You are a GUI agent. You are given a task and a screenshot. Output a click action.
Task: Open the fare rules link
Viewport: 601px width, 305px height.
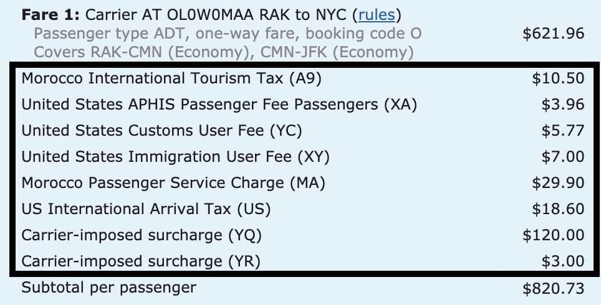tap(377, 14)
